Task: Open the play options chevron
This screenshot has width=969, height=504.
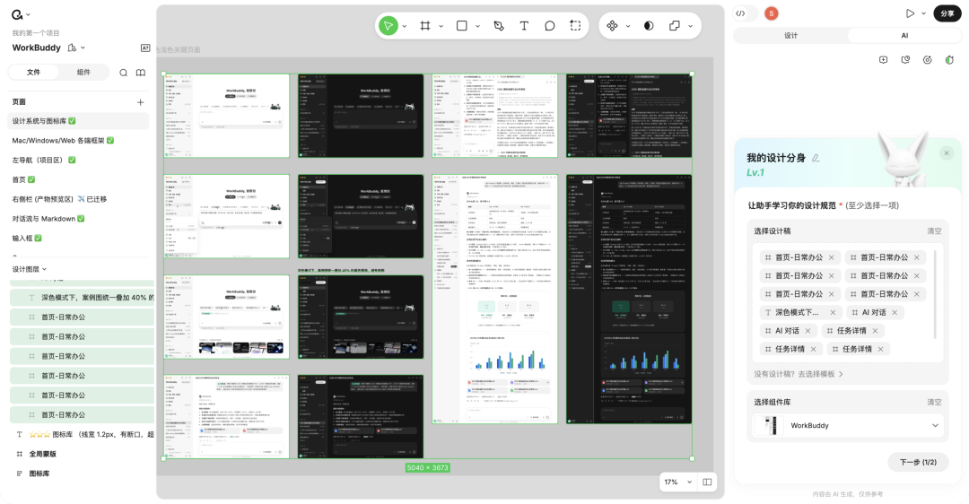Action: point(924,13)
